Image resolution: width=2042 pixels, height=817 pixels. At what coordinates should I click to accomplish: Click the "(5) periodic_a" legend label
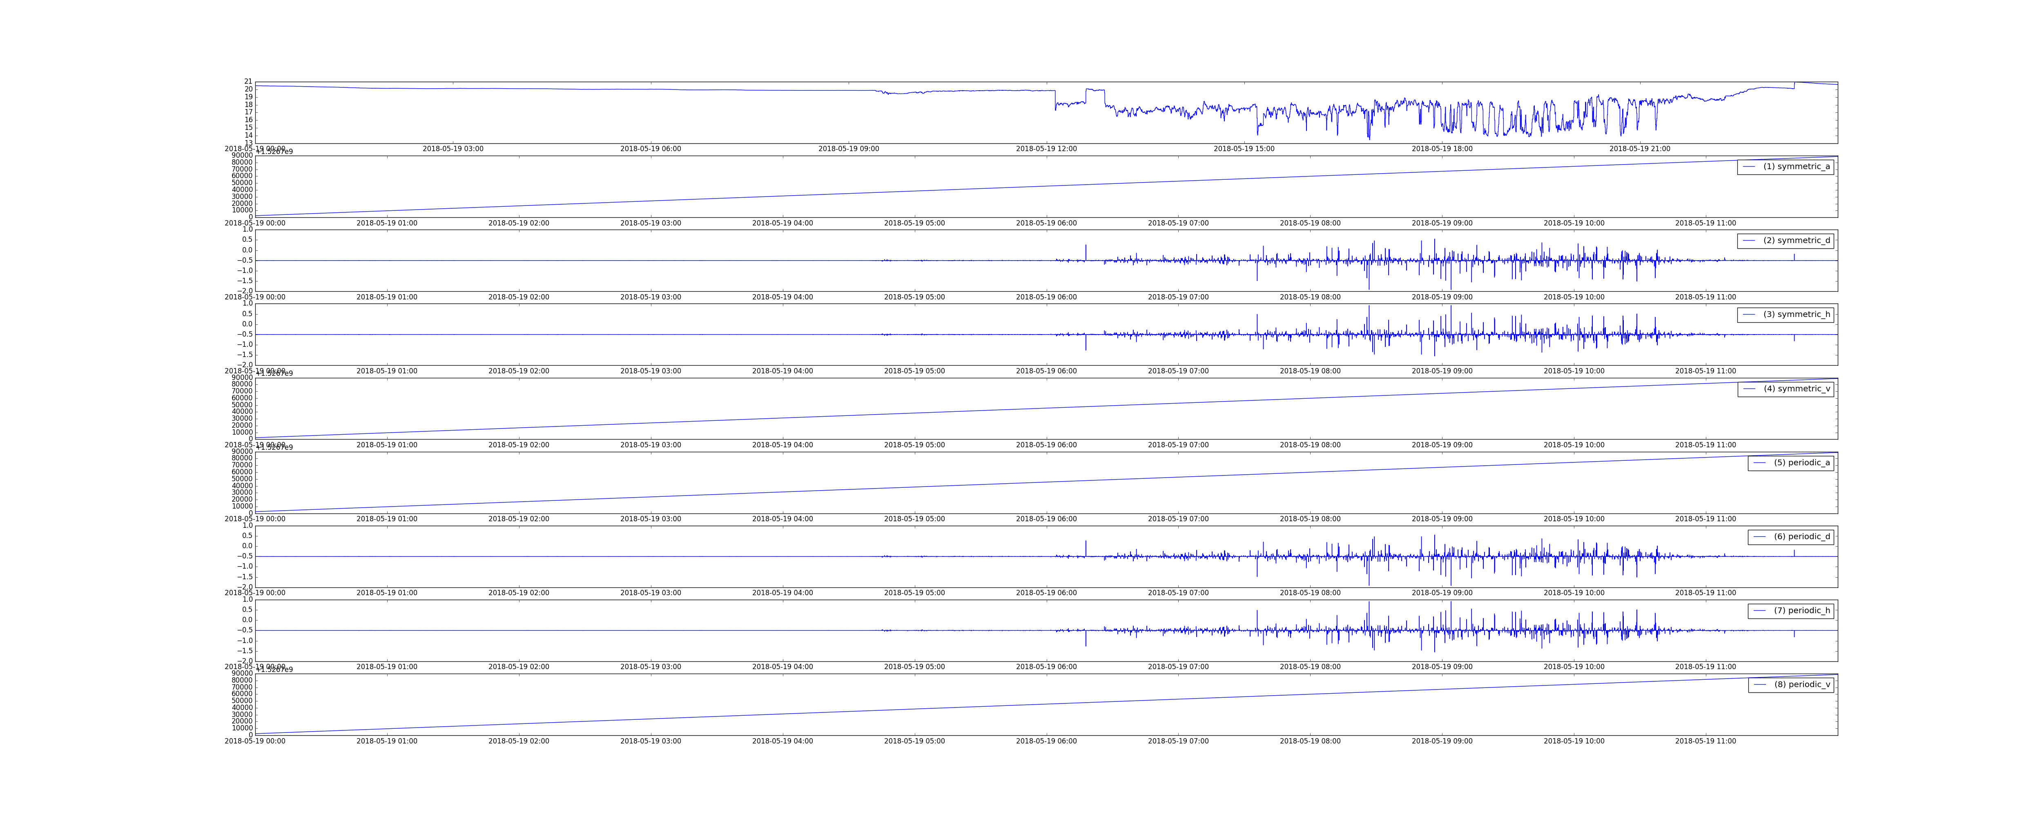(1802, 462)
